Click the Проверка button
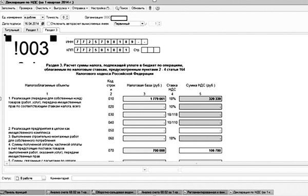Screen dimensions: 308x196 pyautogui.click(x=26, y=8)
